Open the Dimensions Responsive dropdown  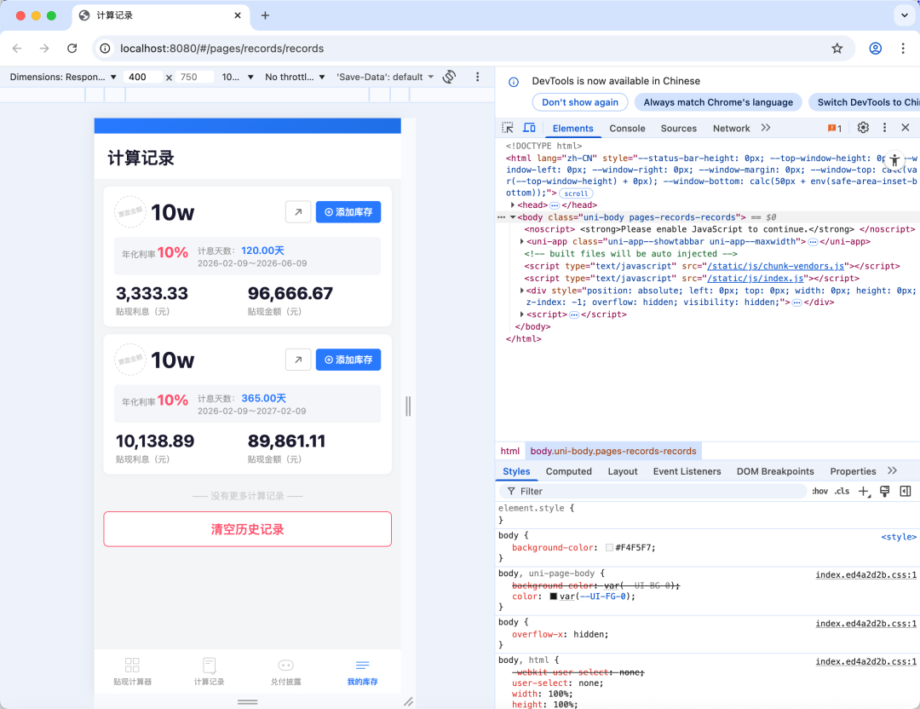coord(63,77)
